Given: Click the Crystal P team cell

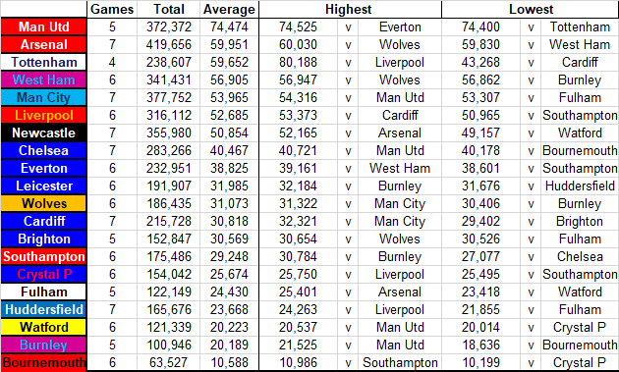Looking at the screenshot, I should click(43, 274).
